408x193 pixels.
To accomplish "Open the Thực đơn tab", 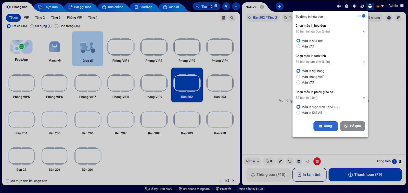I will (48, 7).
